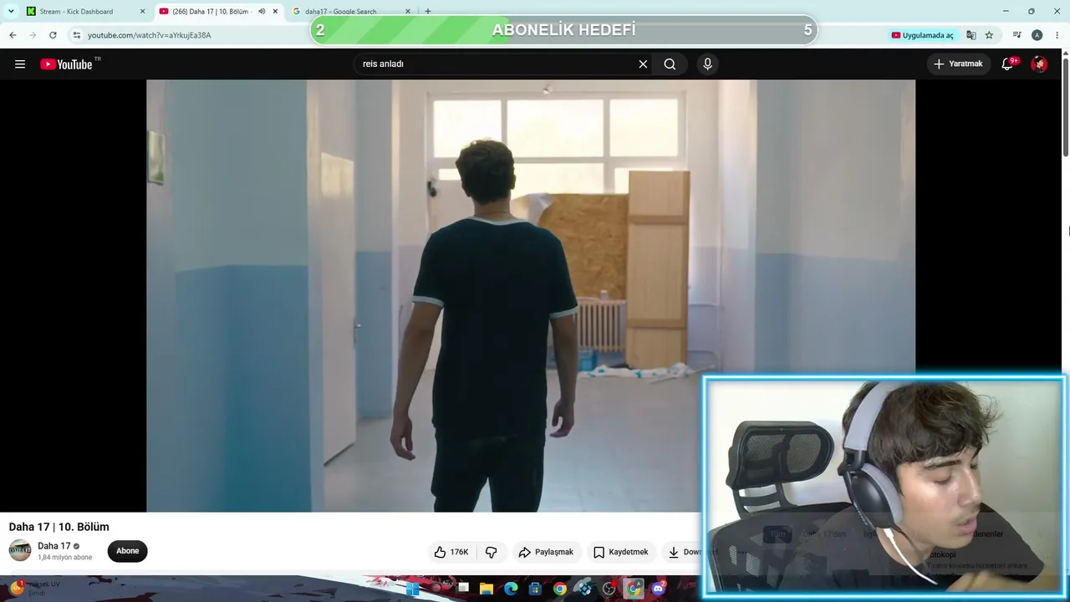Open Microsoft Store from the taskbar
Viewport: 1070px width, 602px height.
(535, 589)
